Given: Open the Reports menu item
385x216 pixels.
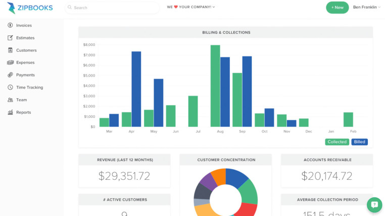Looking at the screenshot, I should (23, 112).
